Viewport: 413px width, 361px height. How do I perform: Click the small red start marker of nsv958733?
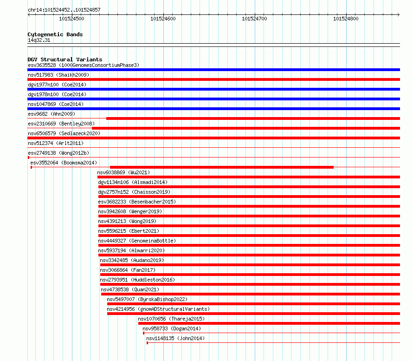[x=143, y=333]
